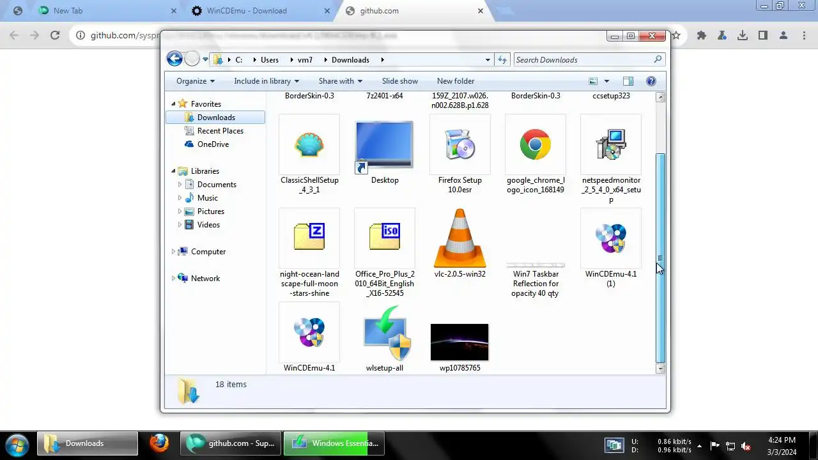Viewport: 818px width, 460px height.
Task: Click the New folder button
Action: pyautogui.click(x=456, y=81)
